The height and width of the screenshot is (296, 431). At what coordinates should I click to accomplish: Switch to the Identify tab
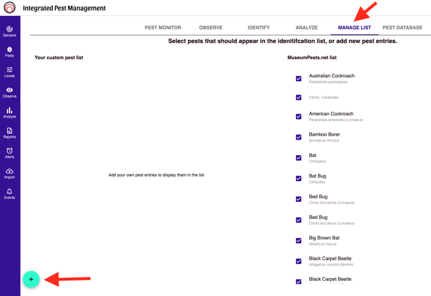coord(259,28)
